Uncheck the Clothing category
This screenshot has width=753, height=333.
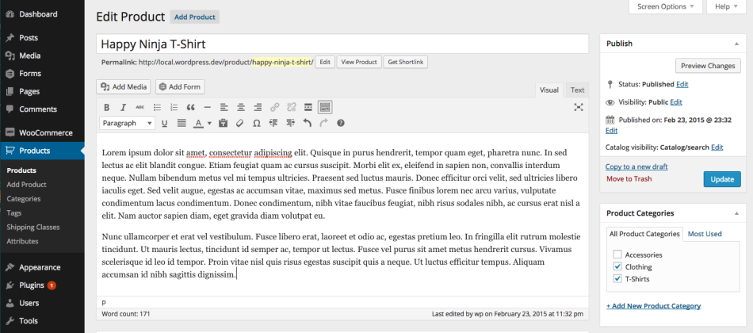617,267
